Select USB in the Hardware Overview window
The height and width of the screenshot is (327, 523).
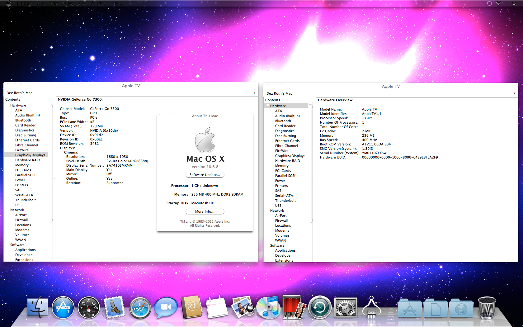[278, 206]
